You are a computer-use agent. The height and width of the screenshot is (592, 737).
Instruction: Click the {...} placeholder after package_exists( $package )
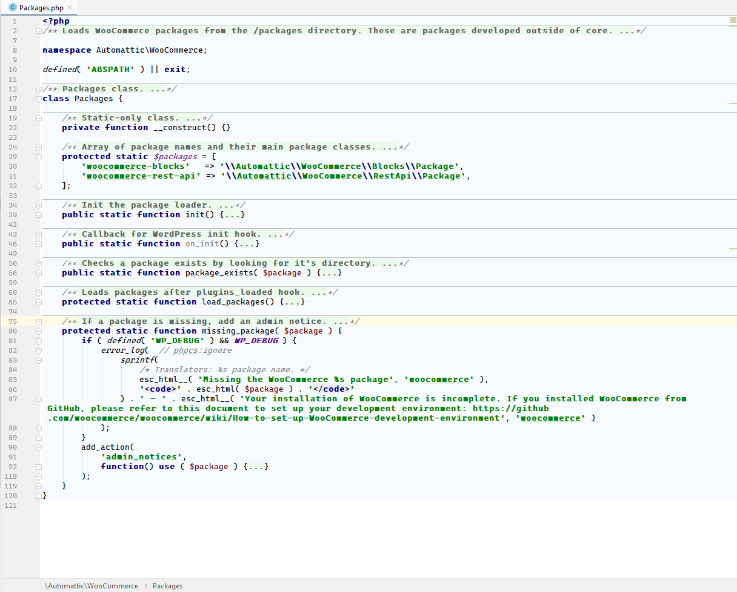click(330, 273)
